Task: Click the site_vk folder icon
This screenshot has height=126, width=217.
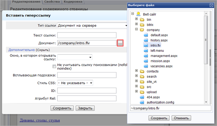Action: [x=142, y=82]
